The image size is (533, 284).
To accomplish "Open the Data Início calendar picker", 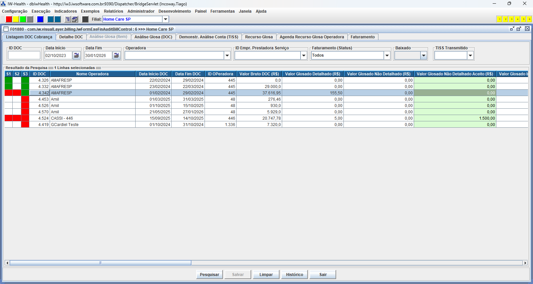I will (77, 55).
